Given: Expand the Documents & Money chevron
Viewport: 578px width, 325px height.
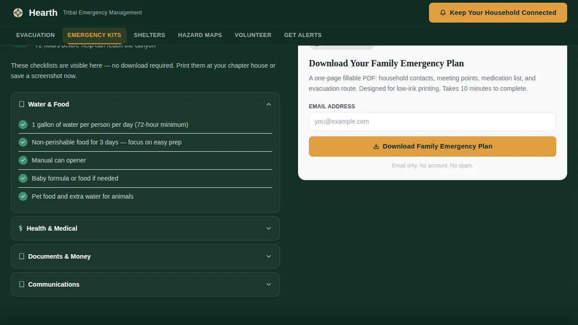Looking at the screenshot, I should pos(269,256).
